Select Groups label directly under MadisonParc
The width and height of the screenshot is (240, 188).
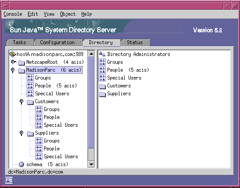(43, 78)
